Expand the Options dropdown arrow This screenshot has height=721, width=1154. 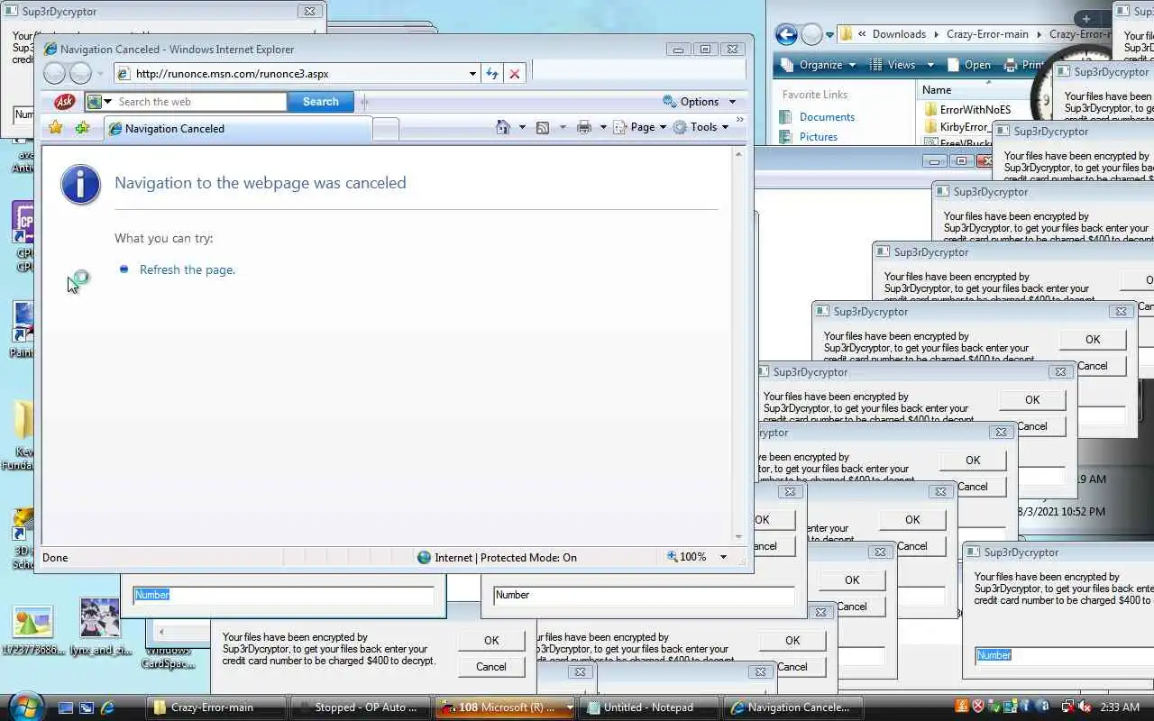732,102
